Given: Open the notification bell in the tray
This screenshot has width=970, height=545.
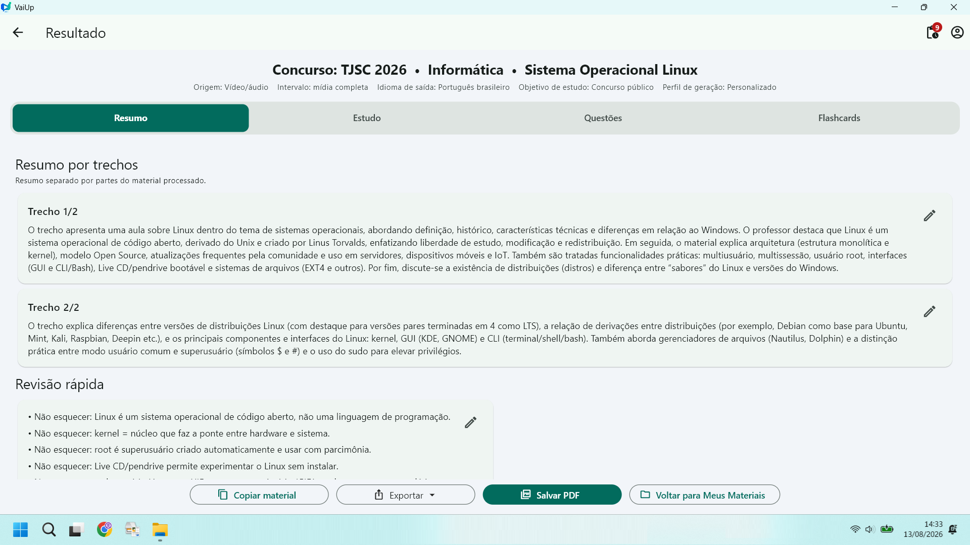Looking at the screenshot, I should coord(953,529).
